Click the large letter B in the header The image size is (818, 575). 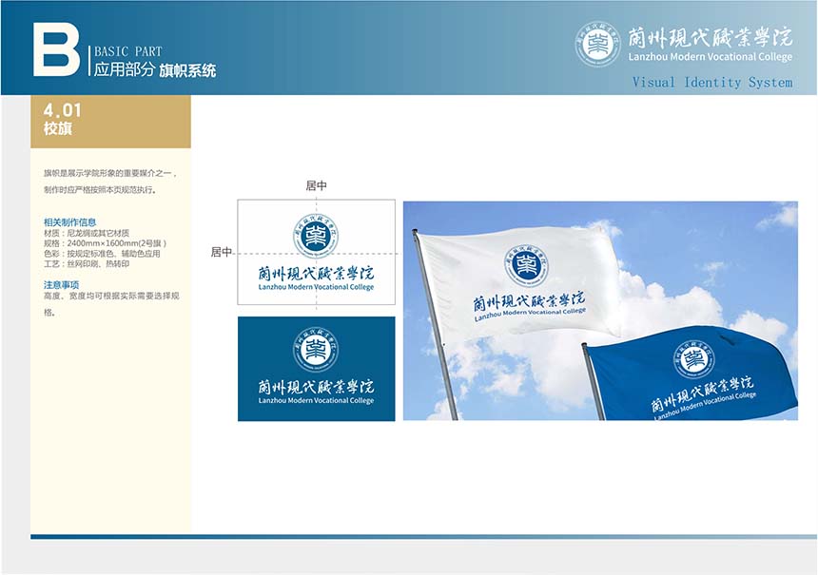[x=56, y=49]
